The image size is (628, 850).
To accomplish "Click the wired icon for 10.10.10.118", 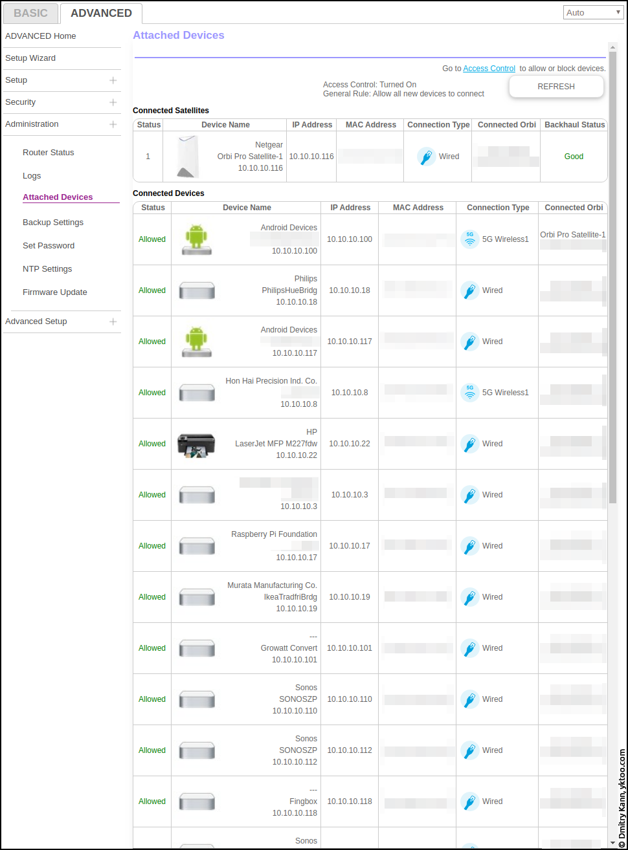I will click(469, 801).
